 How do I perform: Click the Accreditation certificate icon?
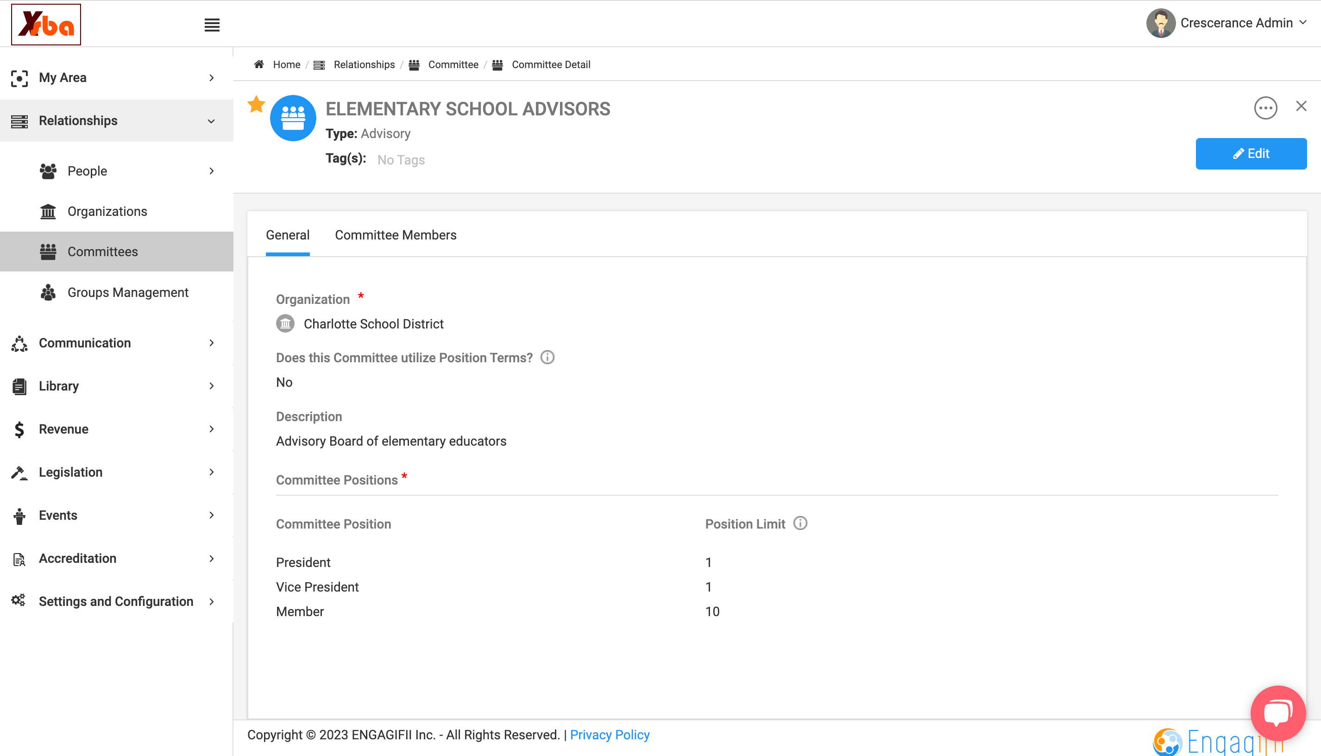tap(19, 559)
